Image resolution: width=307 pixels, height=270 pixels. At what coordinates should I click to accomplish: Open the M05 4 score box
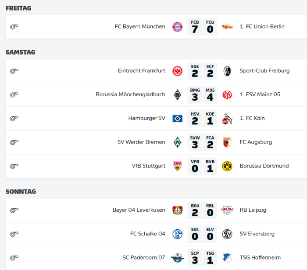click(210, 95)
